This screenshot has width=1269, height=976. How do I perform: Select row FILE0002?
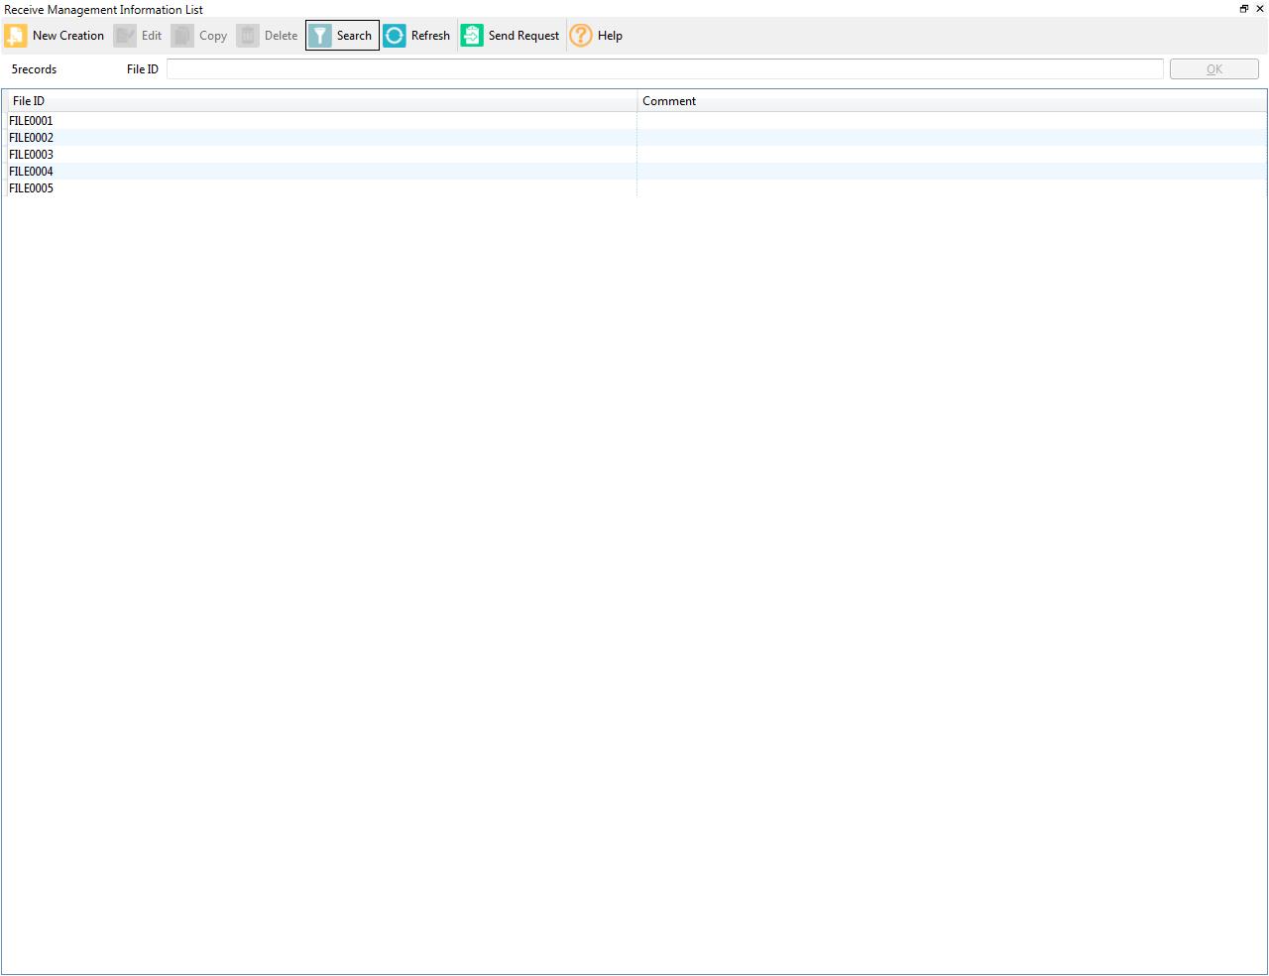pyautogui.click(x=634, y=138)
